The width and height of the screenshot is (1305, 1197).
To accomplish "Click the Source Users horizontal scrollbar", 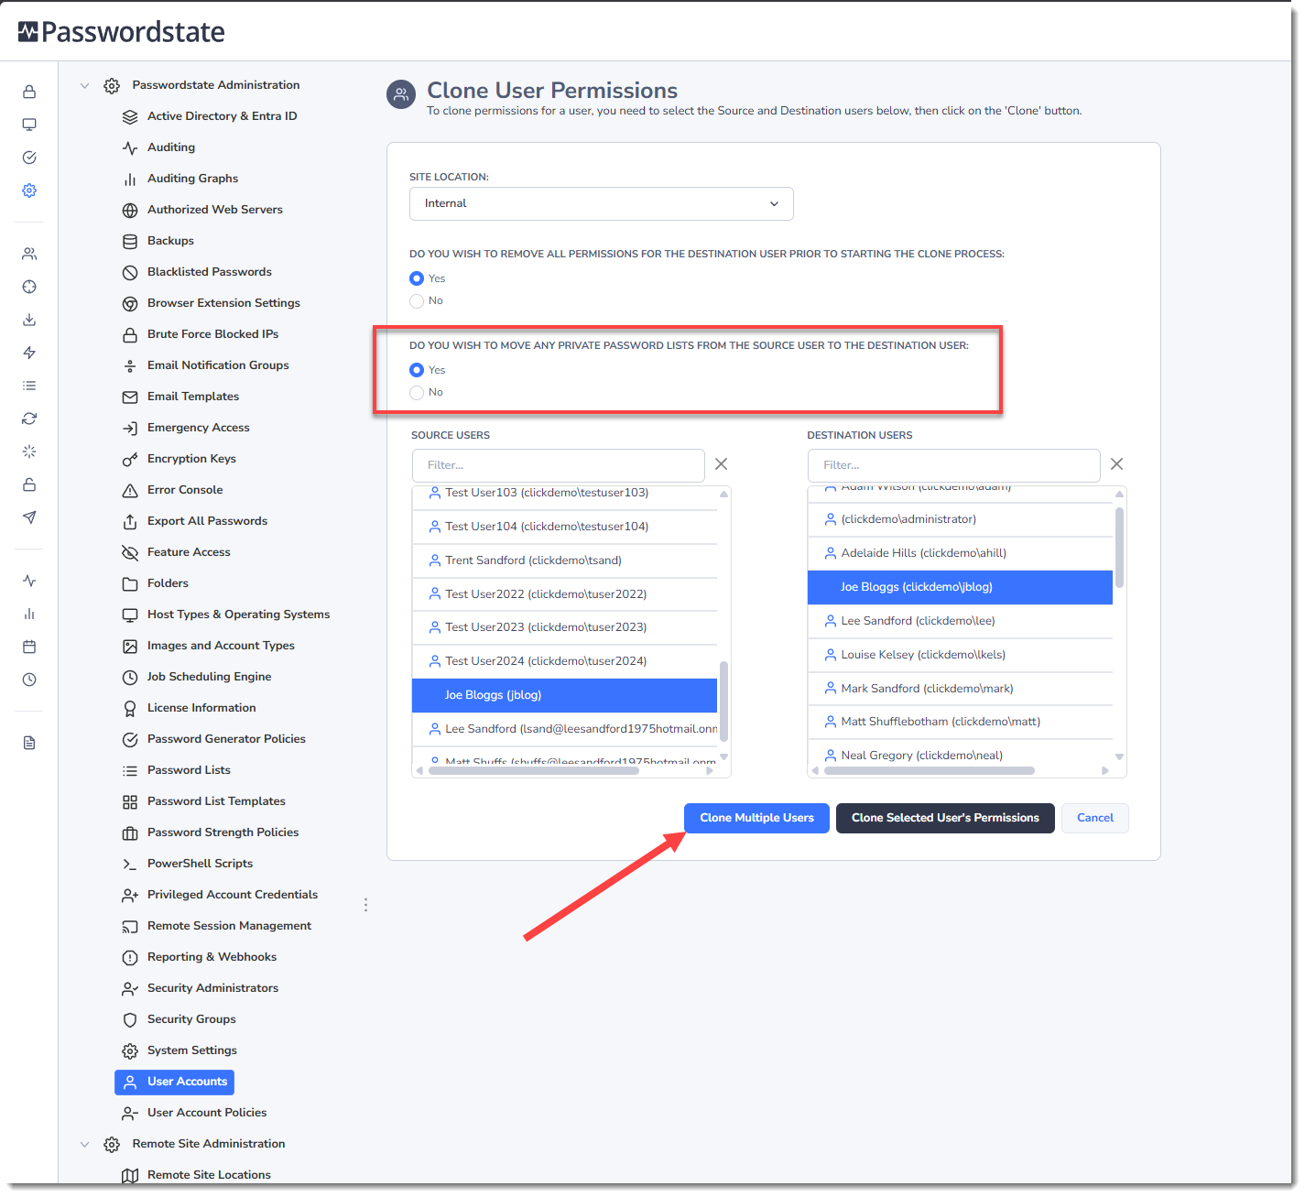I will pyautogui.click(x=534, y=770).
